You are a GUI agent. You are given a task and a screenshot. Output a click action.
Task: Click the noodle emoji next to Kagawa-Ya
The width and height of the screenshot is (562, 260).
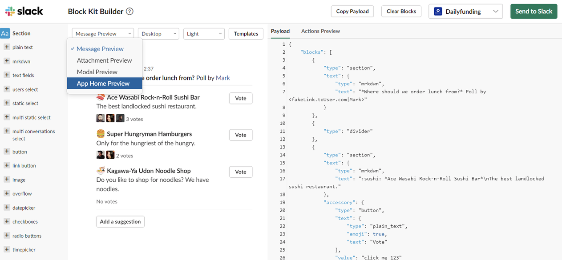pyautogui.click(x=101, y=170)
